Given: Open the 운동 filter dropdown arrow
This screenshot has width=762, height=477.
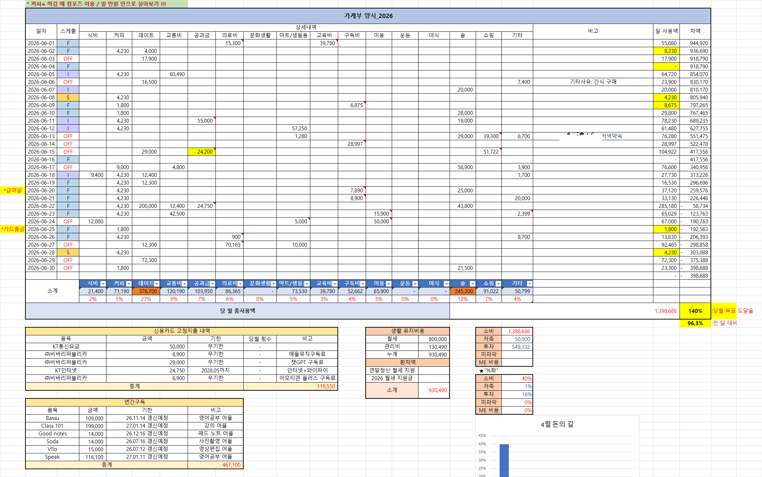Looking at the screenshot, I should pos(415,284).
